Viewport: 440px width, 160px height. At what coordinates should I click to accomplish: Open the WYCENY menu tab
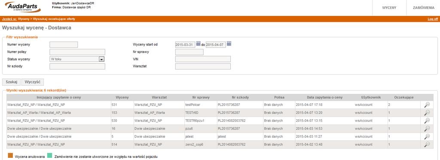pyautogui.click(x=389, y=8)
